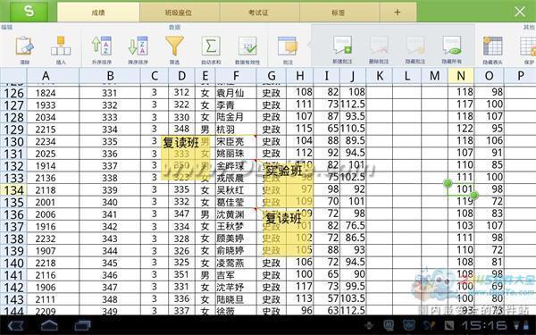The image size is (536, 335).
Task: Select cell containing 1907
Action: (x=53, y=251)
